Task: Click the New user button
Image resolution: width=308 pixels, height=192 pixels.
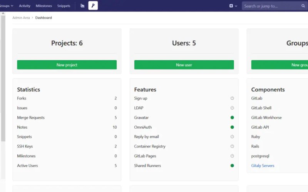Action: [184, 65]
